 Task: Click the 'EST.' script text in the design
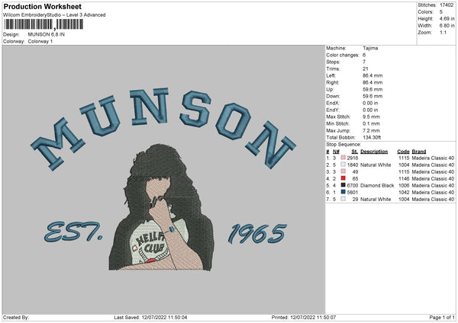click(x=73, y=232)
